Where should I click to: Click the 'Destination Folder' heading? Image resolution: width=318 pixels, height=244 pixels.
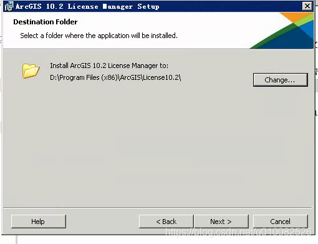pos(46,22)
